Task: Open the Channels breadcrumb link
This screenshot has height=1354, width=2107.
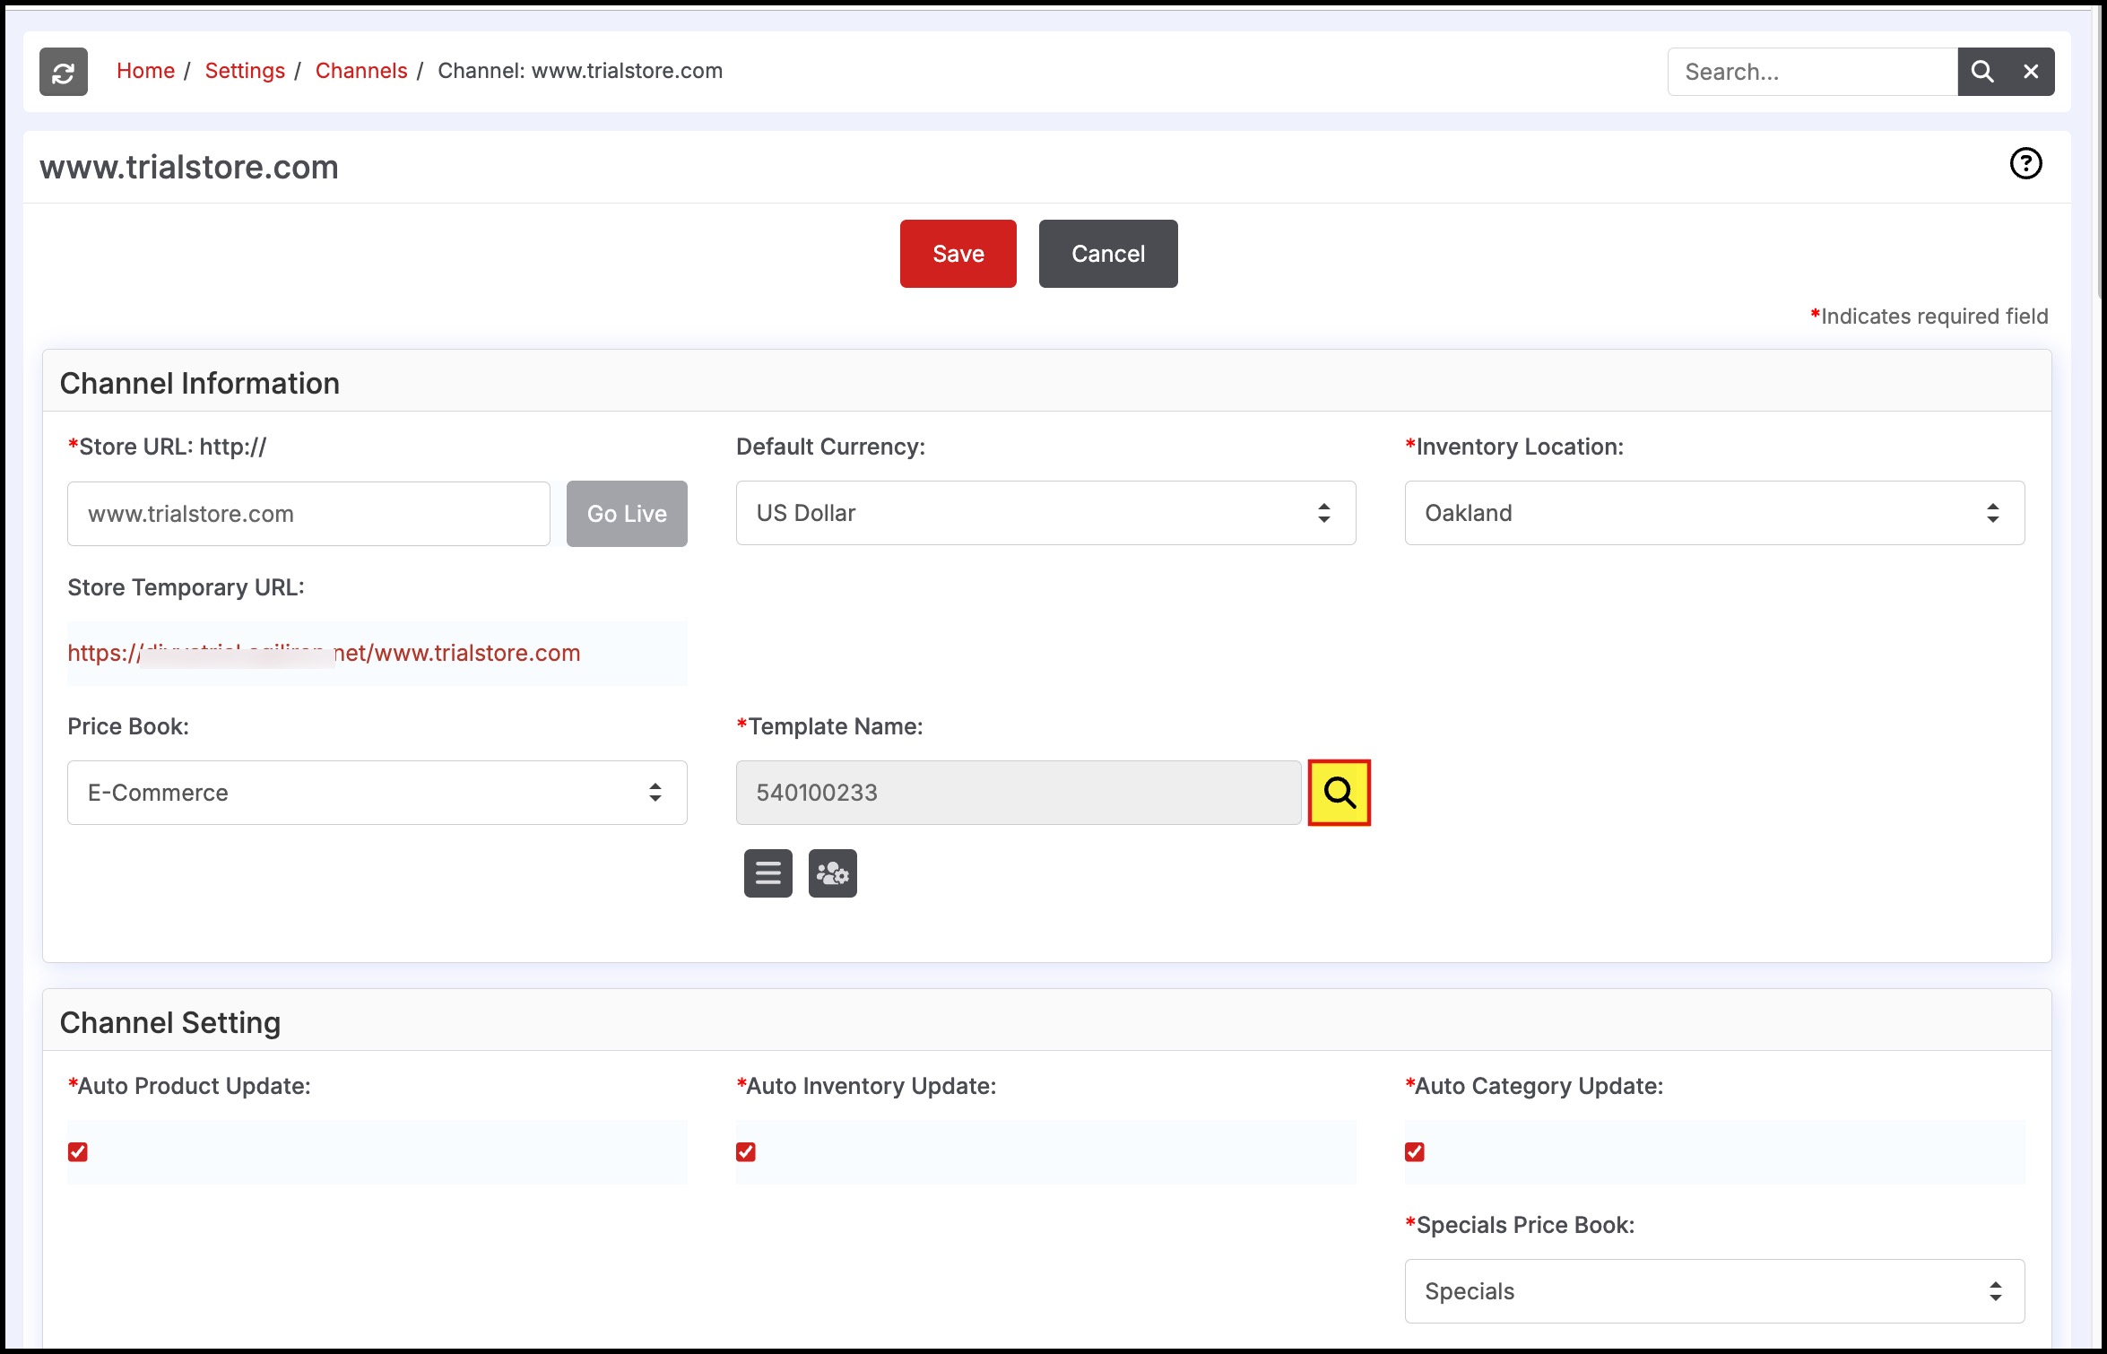Action: click(360, 71)
